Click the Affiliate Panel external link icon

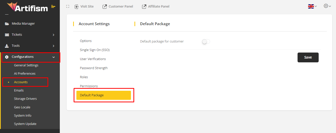(x=144, y=7)
